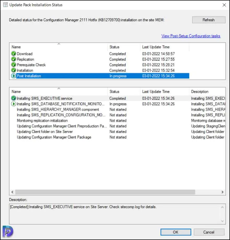Click the green check icon beside Installation
This screenshot has height=240, width=230.
coord(14,70)
